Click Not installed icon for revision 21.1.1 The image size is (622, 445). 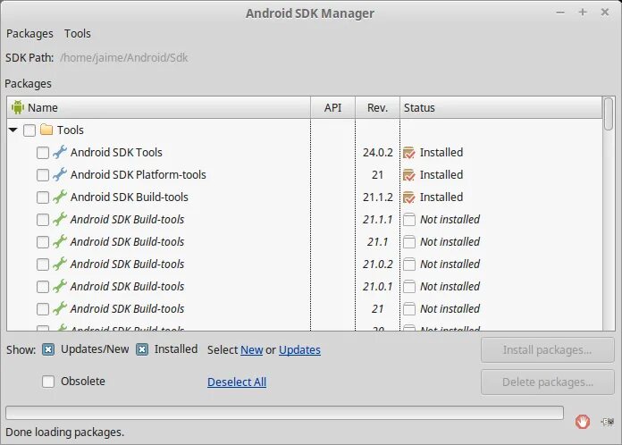pyautogui.click(x=409, y=219)
